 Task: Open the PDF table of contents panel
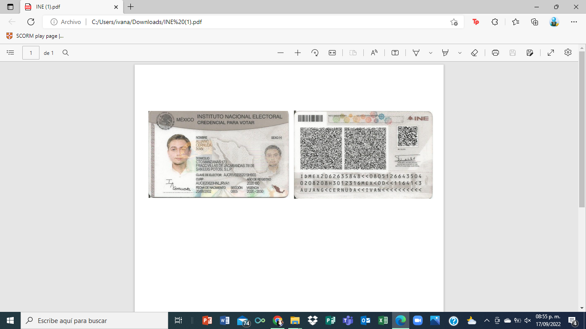tap(11, 53)
